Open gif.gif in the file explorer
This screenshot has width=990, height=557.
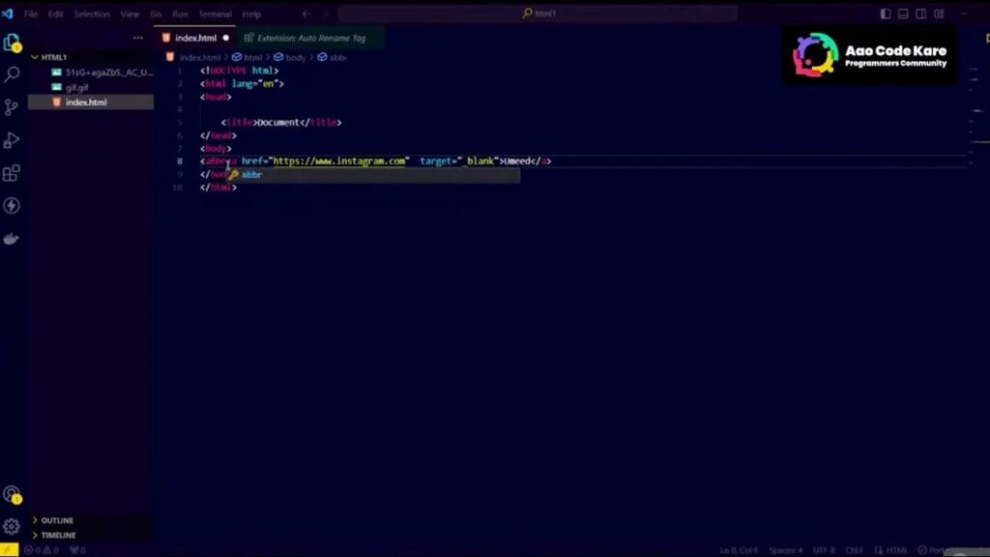coord(76,87)
